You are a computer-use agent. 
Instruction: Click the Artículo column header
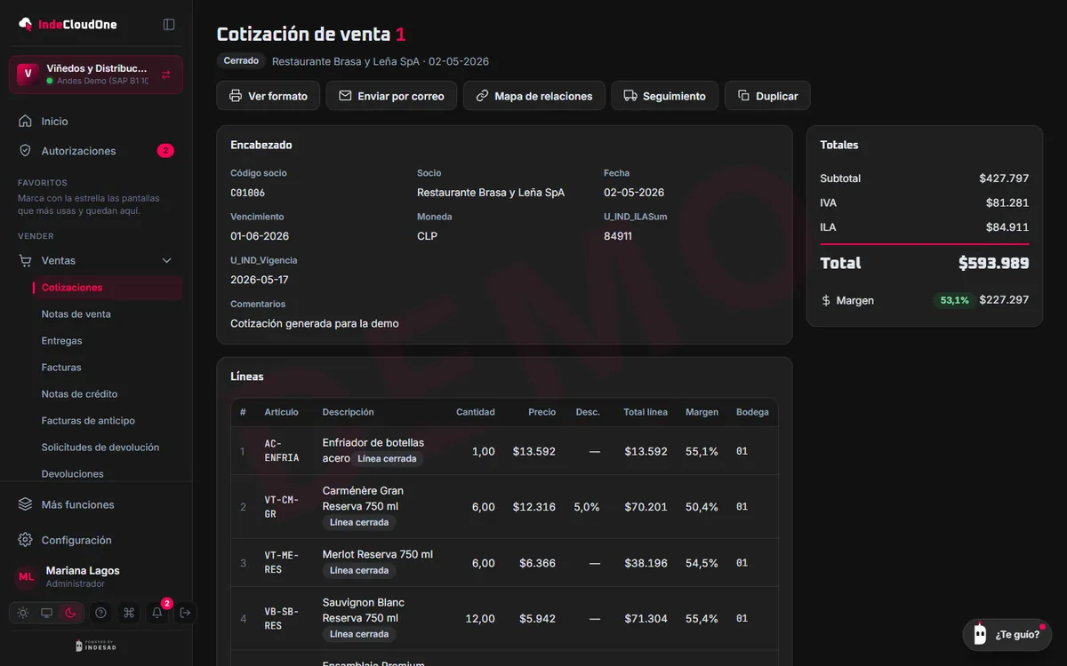281,412
